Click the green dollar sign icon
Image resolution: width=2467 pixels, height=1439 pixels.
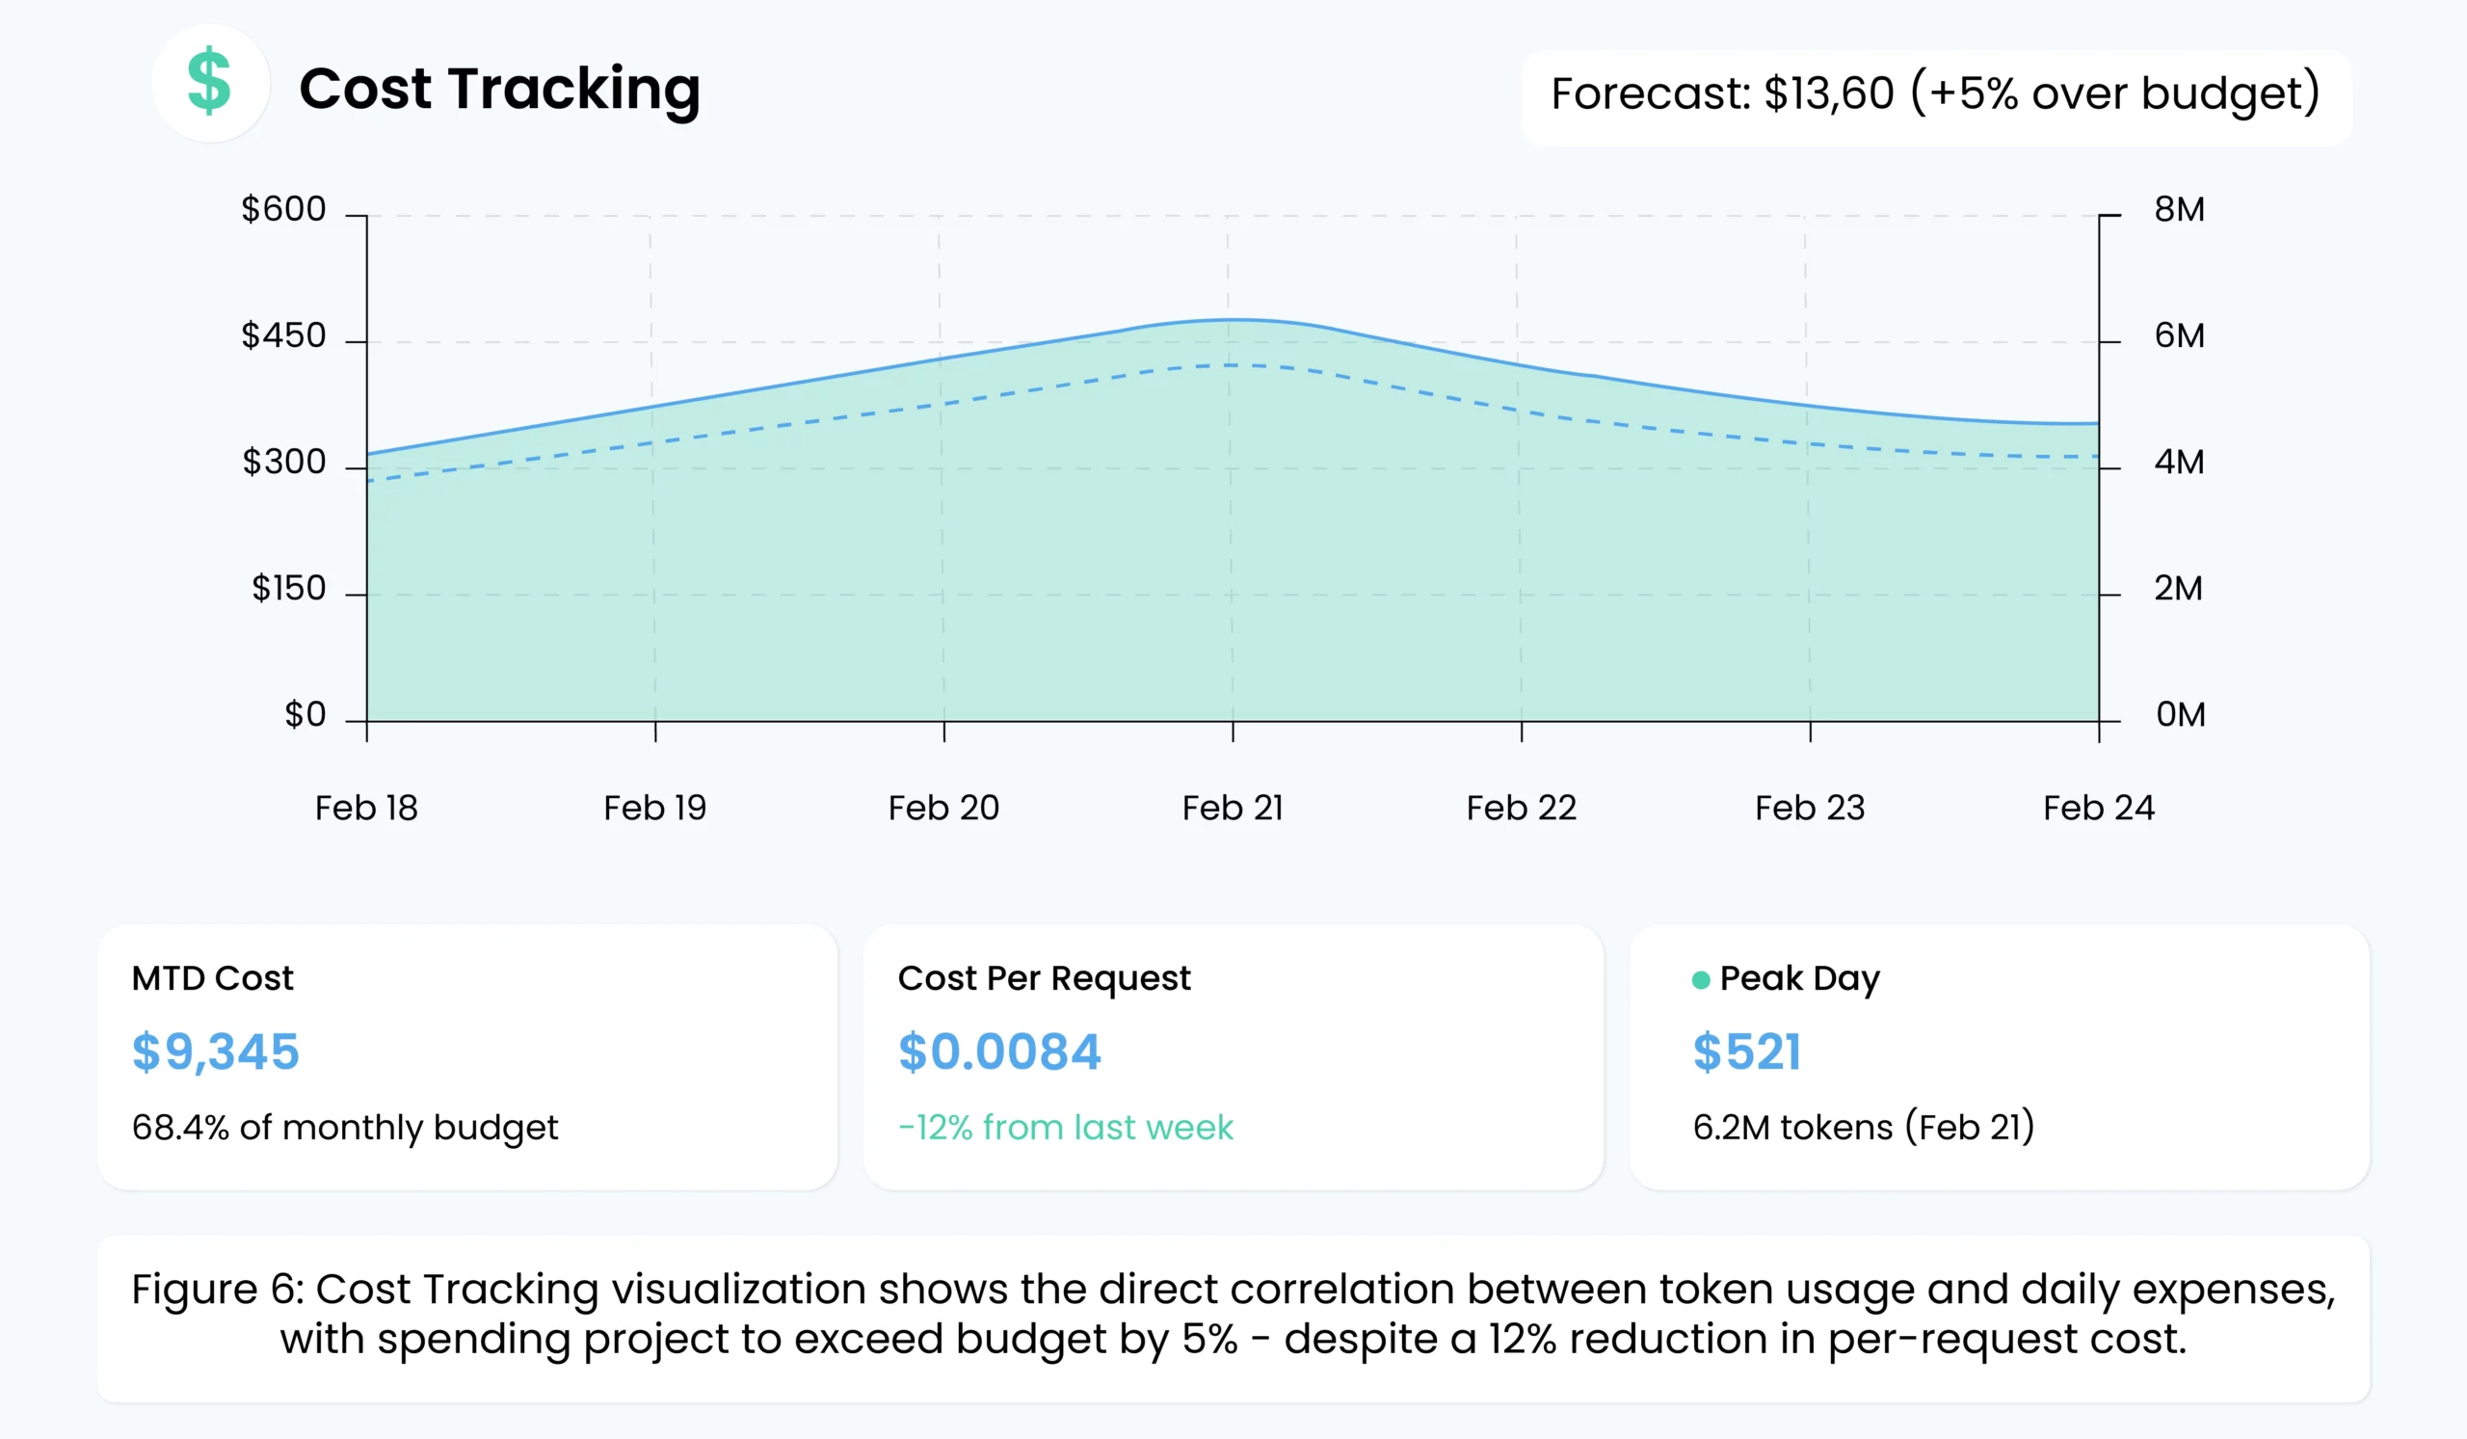[209, 83]
